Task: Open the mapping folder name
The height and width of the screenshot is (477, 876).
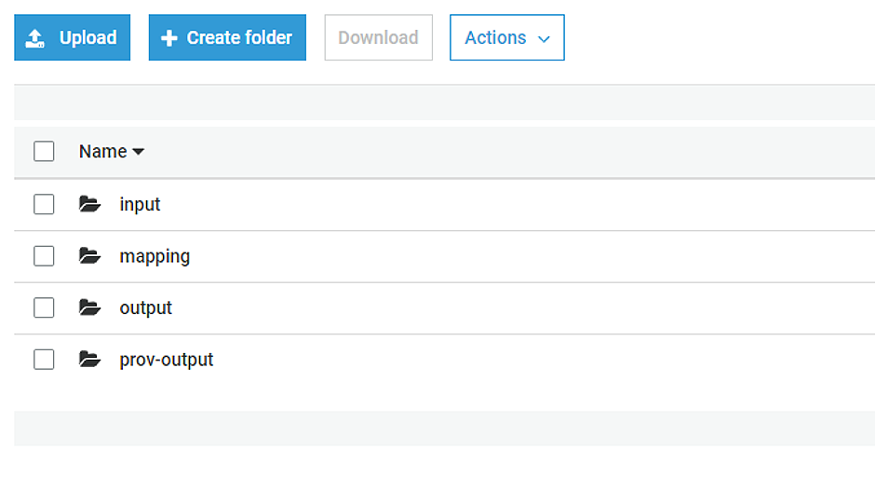Action: tap(155, 257)
